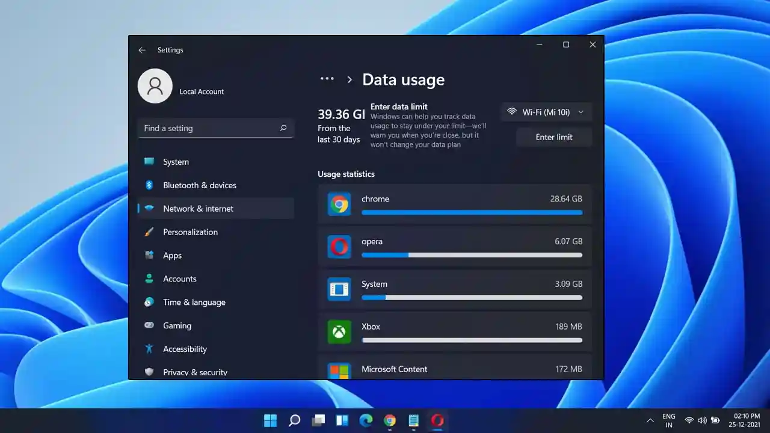Image resolution: width=770 pixels, height=433 pixels.
Task: Click the Accounts person icon
Action: click(x=149, y=279)
